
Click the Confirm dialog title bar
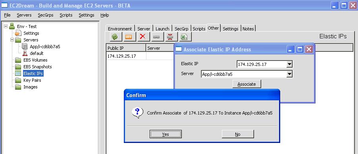202,95
